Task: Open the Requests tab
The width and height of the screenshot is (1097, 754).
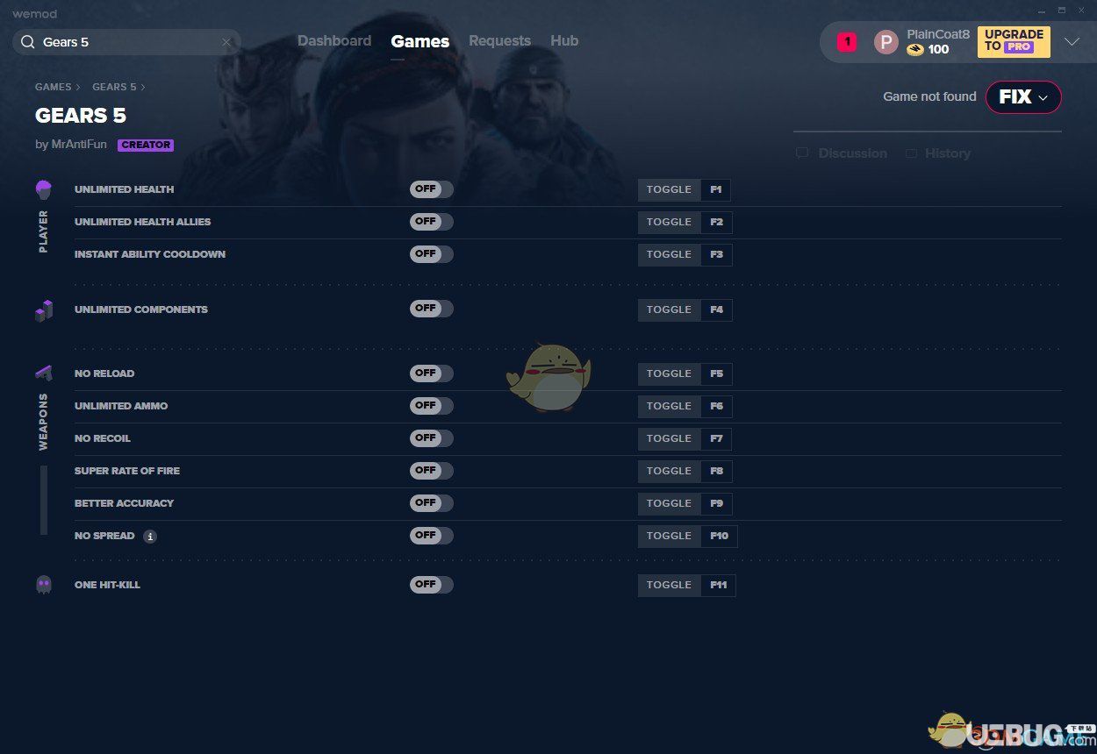Action: coord(499,41)
